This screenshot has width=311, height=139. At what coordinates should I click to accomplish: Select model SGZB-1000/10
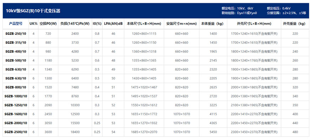coord(16,96)
